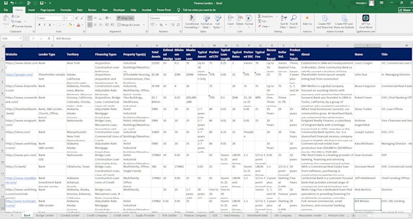Switch to the Credit Union sheet

pyautogui.click(x=121, y=215)
